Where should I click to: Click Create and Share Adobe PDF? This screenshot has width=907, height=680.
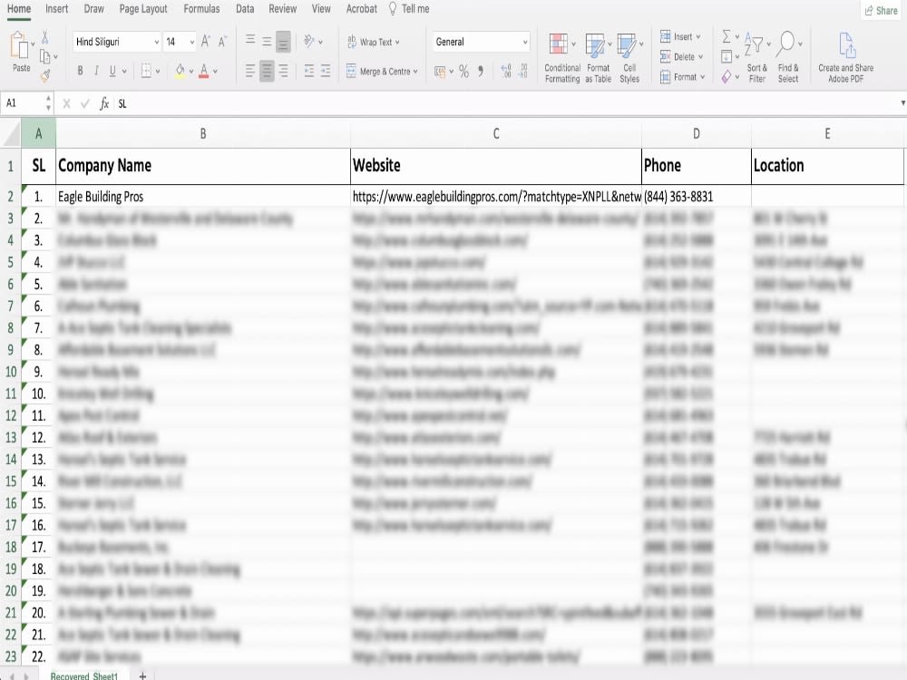[x=845, y=58]
